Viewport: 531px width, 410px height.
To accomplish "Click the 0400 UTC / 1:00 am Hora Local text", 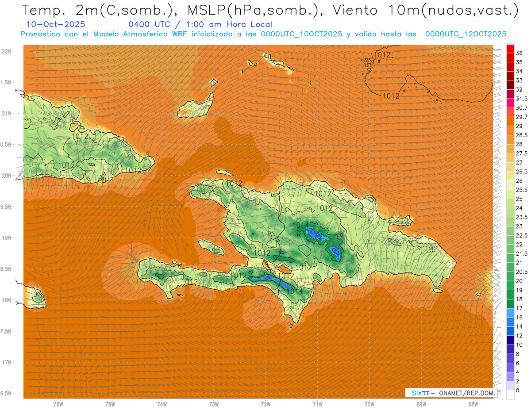I will click(x=200, y=24).
